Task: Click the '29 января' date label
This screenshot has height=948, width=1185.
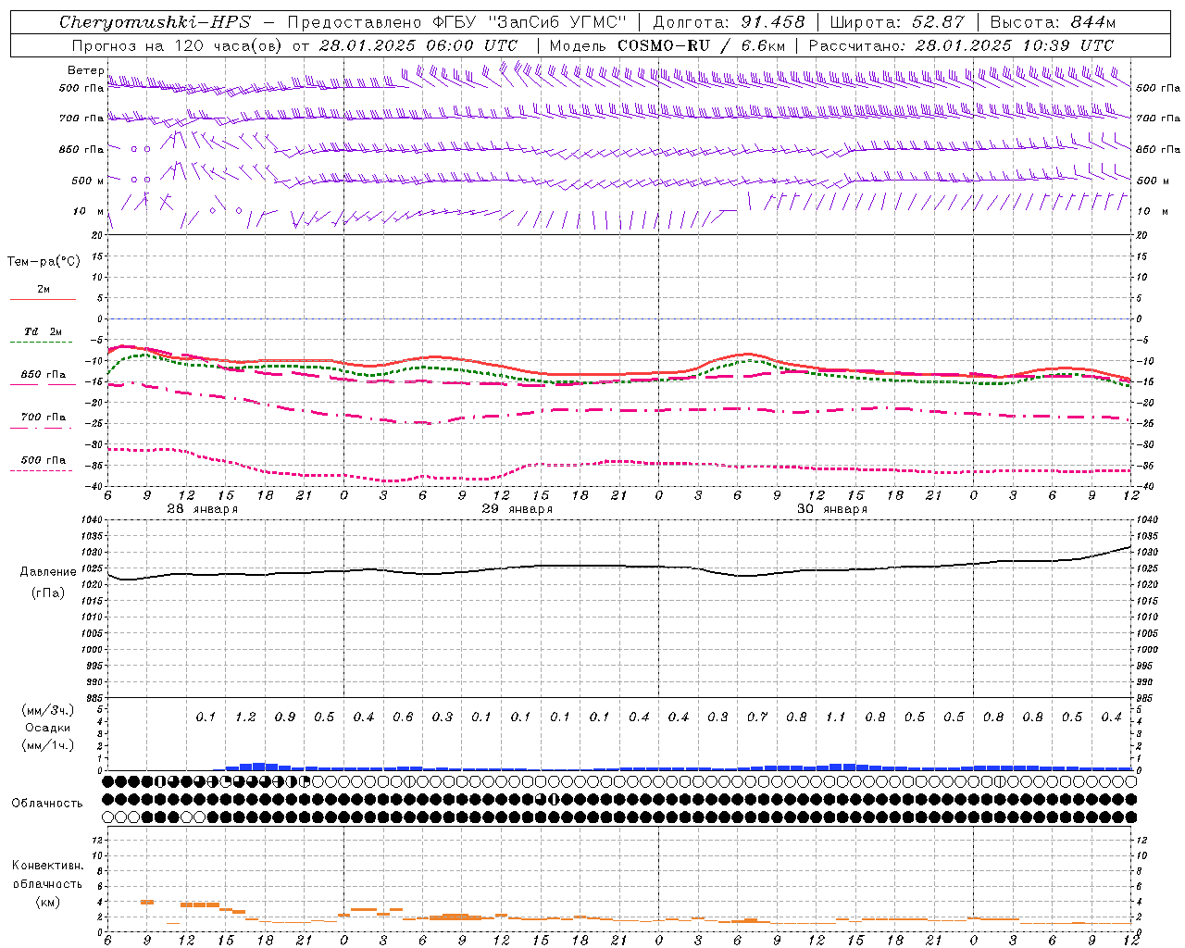Action: pos(518,509)
